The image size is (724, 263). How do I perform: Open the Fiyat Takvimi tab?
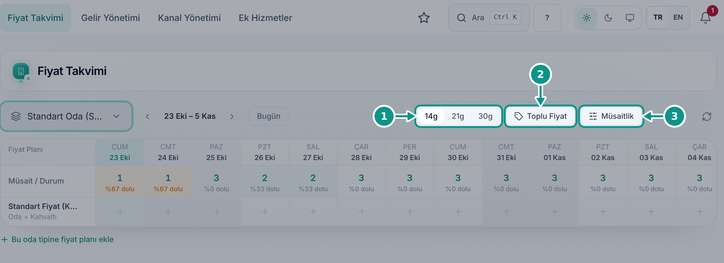pos(36,18)
